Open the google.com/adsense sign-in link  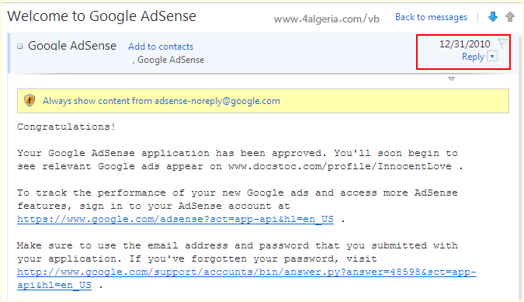click(175, 219)
